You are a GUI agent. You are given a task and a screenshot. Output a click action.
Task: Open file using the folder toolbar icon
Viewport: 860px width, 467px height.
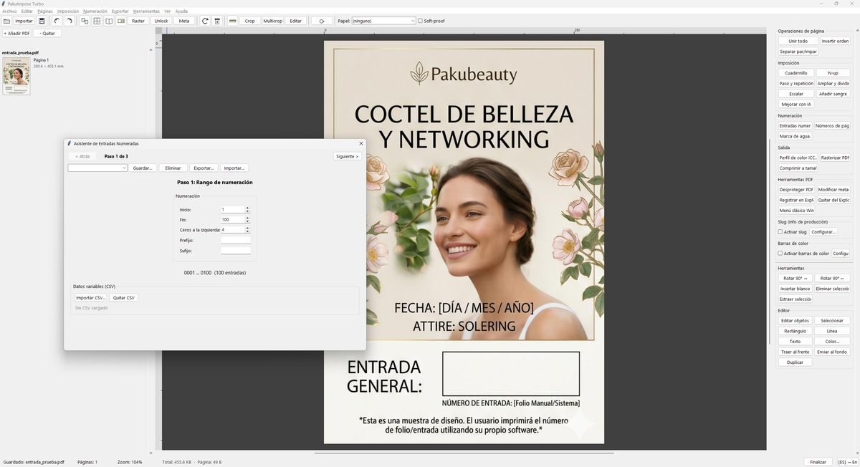tap(6, 21)
